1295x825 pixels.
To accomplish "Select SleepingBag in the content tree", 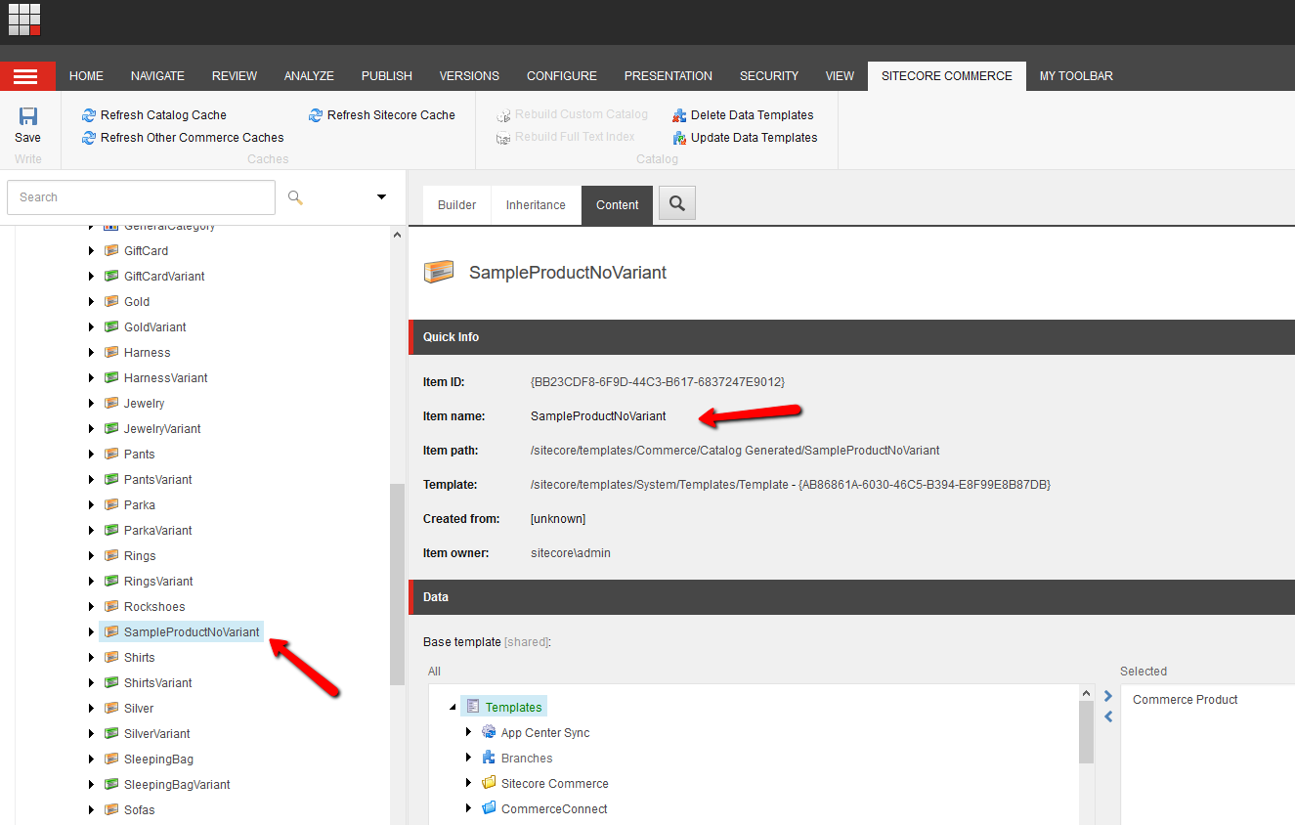I will pyautogui.click(x=158, y=760).
